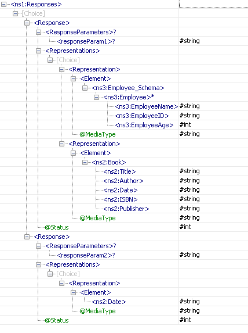Select the ns2:Author element
Screen dimensions: 248x333
(123, 181)
